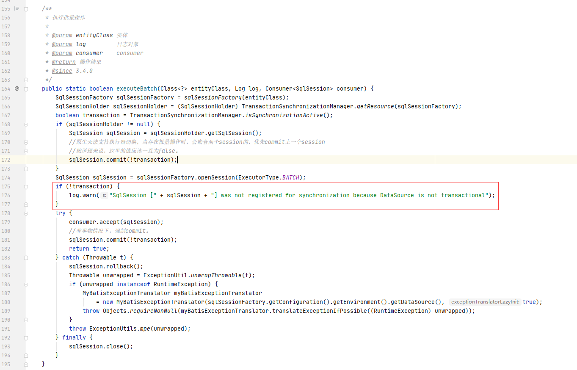
Task: Click line number 172 in the gutter
Action: click(6, 160)
